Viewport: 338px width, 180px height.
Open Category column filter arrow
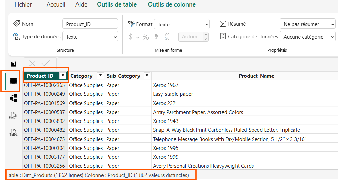click(x=100, y=75)
